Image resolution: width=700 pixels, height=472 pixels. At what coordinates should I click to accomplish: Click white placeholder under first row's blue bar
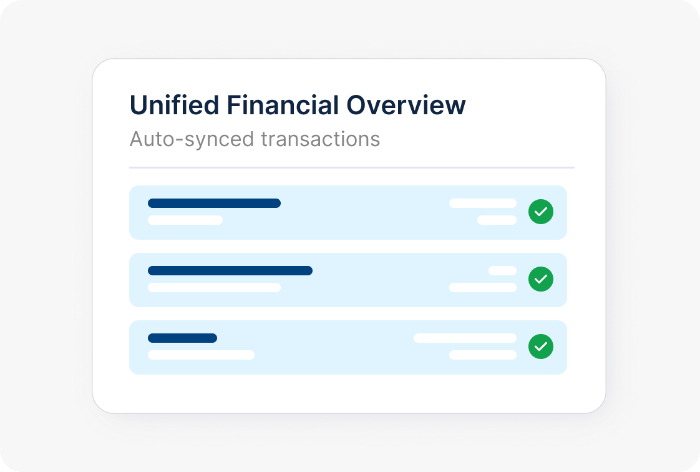(185, 220)
